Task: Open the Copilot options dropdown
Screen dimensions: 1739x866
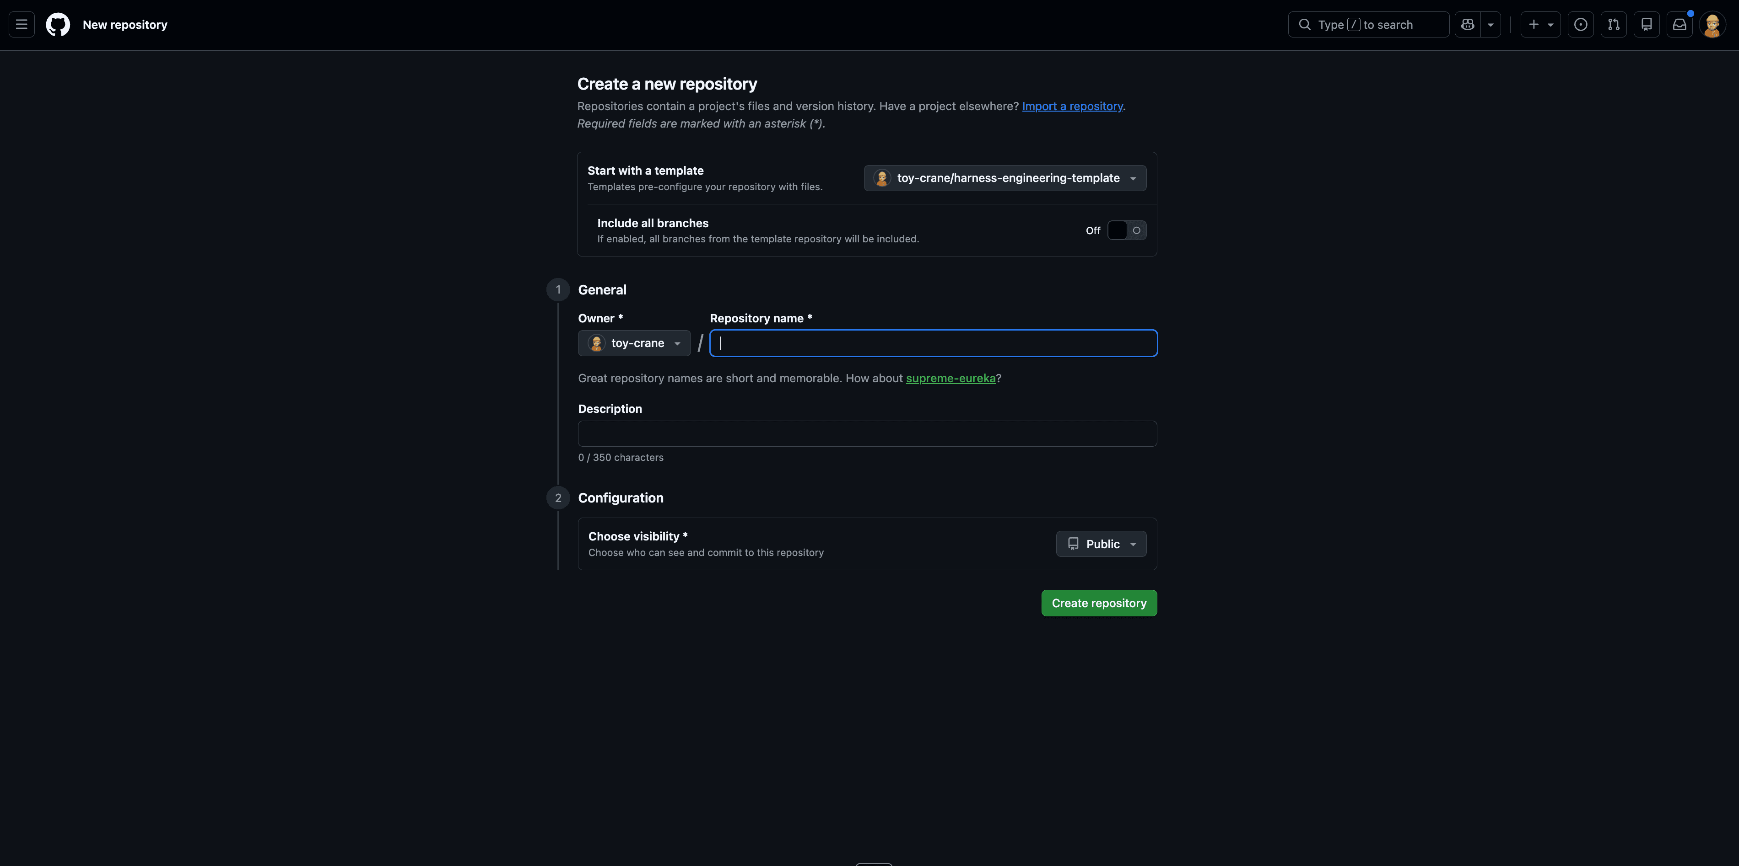Action: pos(1491,24)
